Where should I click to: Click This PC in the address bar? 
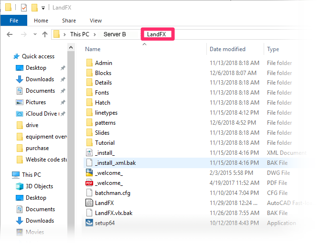click(x=80, y=34)
